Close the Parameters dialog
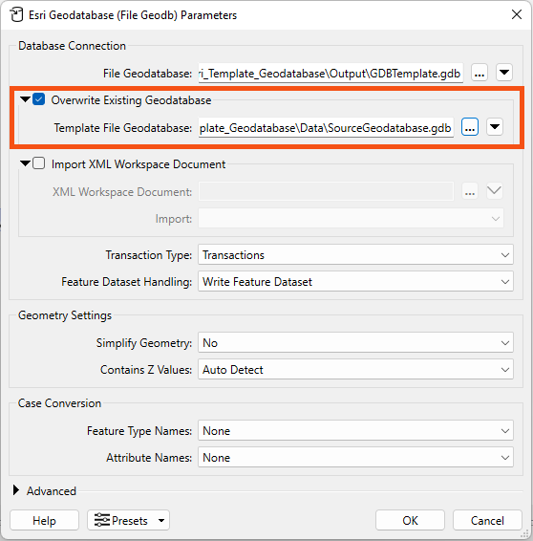This screenshot has height=541, width=533. point(517,14)
